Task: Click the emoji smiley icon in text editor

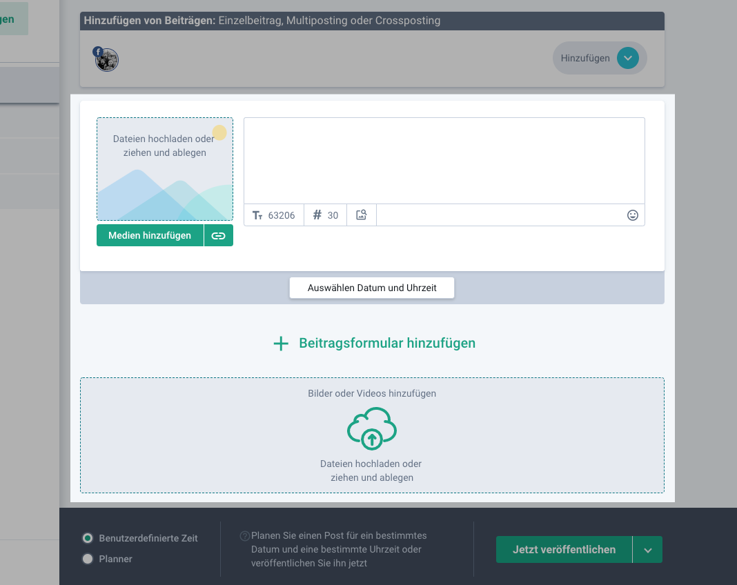Action: coord(632,215)
